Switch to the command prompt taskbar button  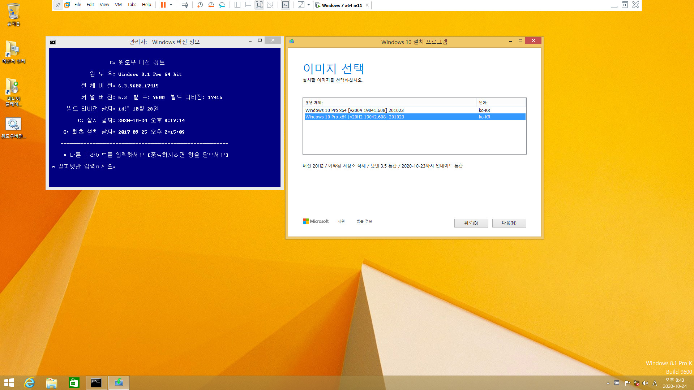coord(97,383)
